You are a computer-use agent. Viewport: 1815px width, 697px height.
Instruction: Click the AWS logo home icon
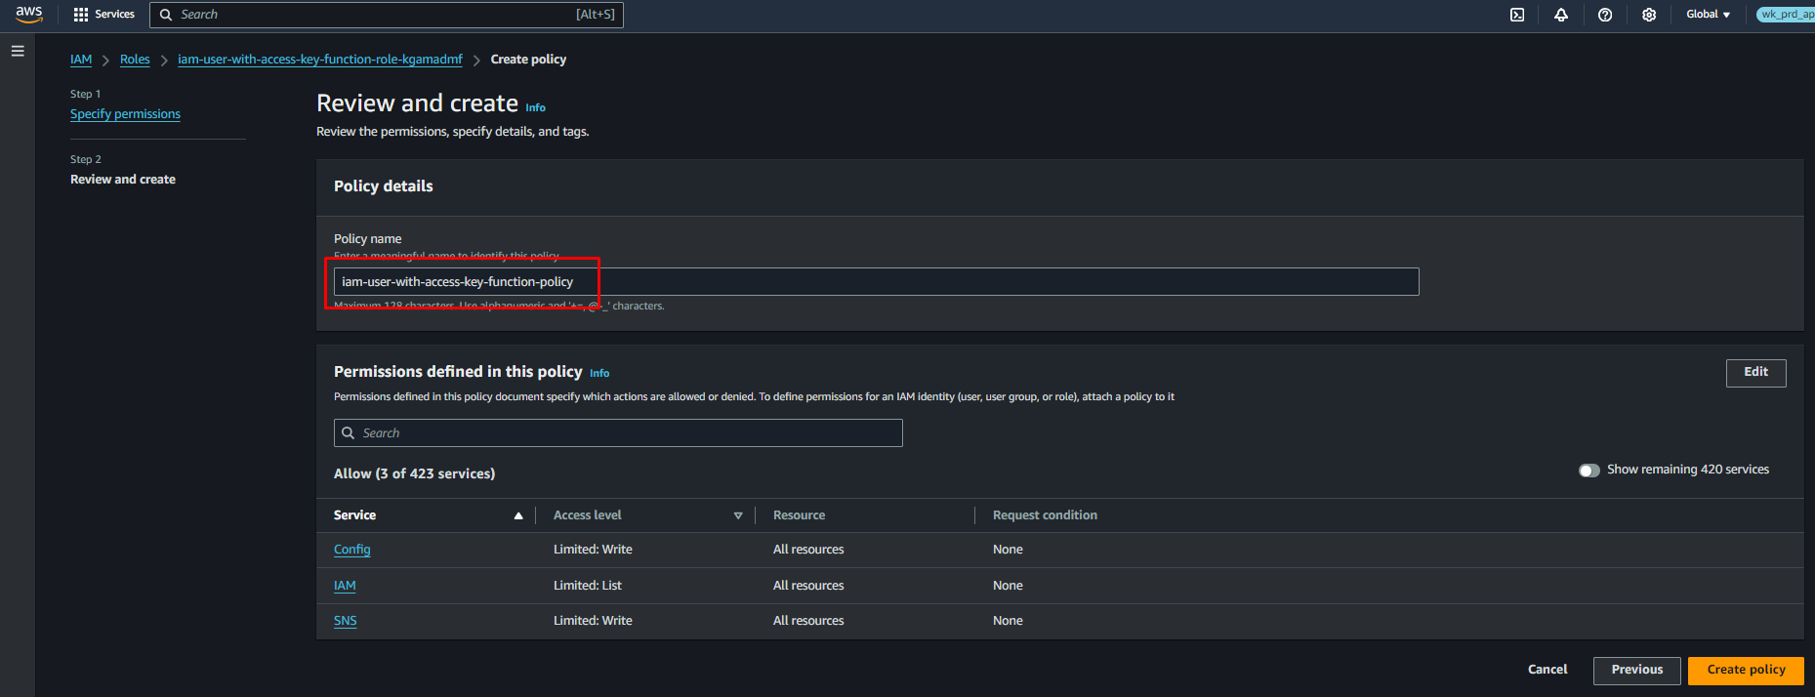(x=28, y=14)
